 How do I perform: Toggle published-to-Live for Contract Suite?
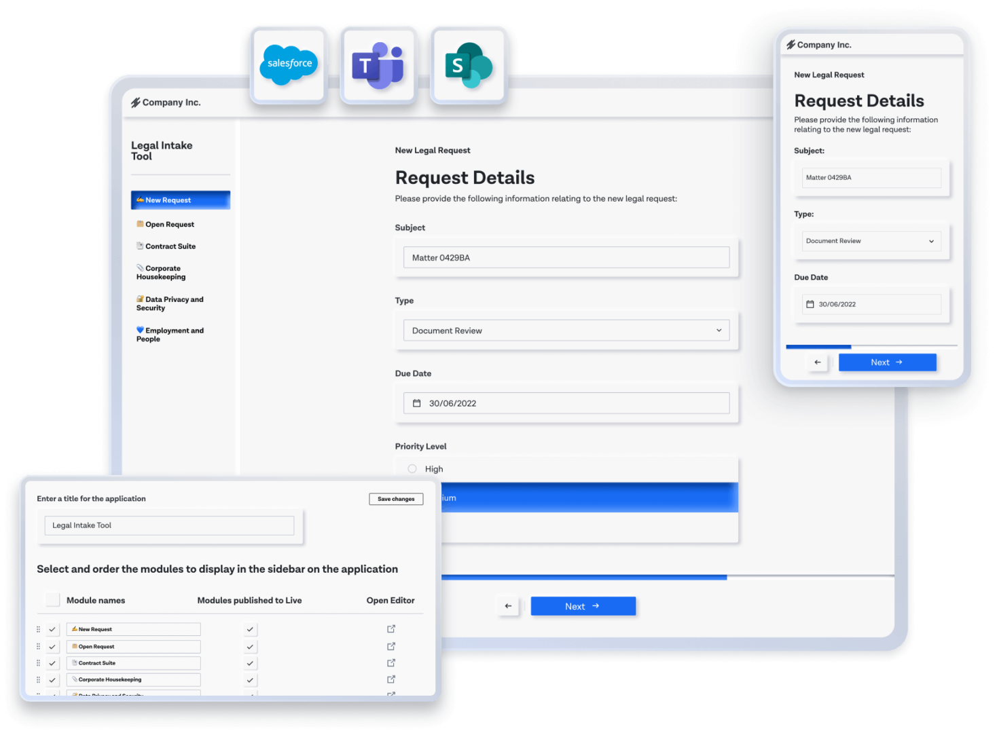[250, 663]
